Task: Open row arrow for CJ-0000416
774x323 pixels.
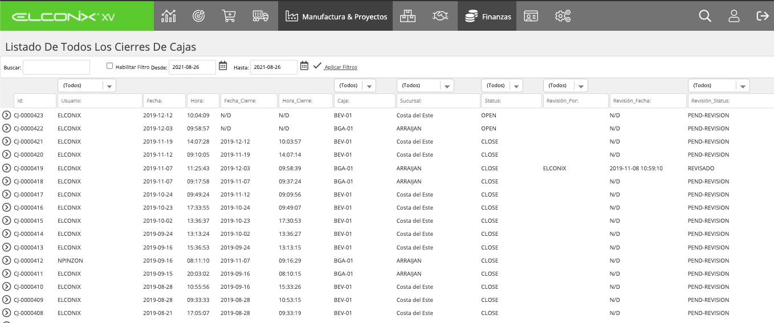Action: (x=7, y=207)
